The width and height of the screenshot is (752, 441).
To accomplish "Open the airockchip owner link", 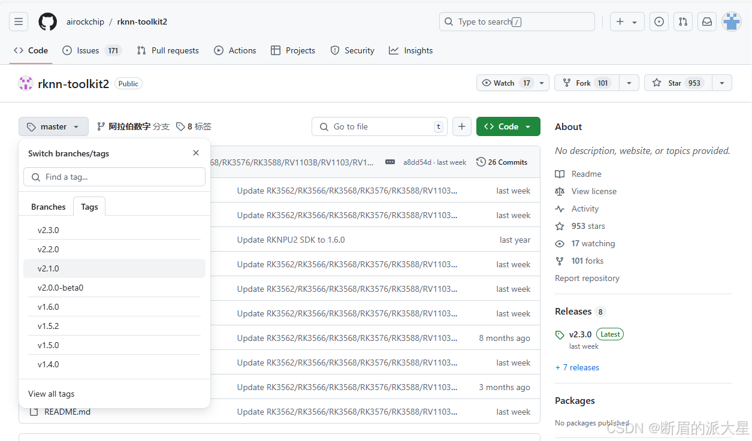I will [85, 22].
